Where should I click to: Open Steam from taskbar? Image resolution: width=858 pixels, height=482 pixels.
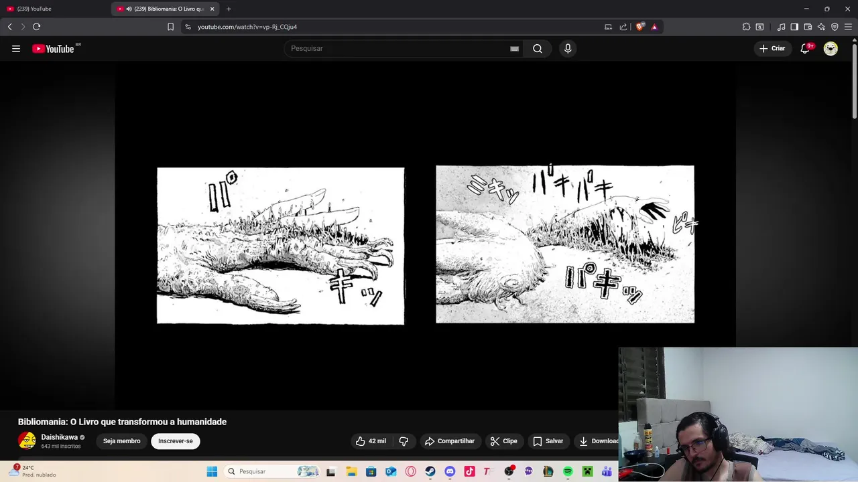coord(430,471)
